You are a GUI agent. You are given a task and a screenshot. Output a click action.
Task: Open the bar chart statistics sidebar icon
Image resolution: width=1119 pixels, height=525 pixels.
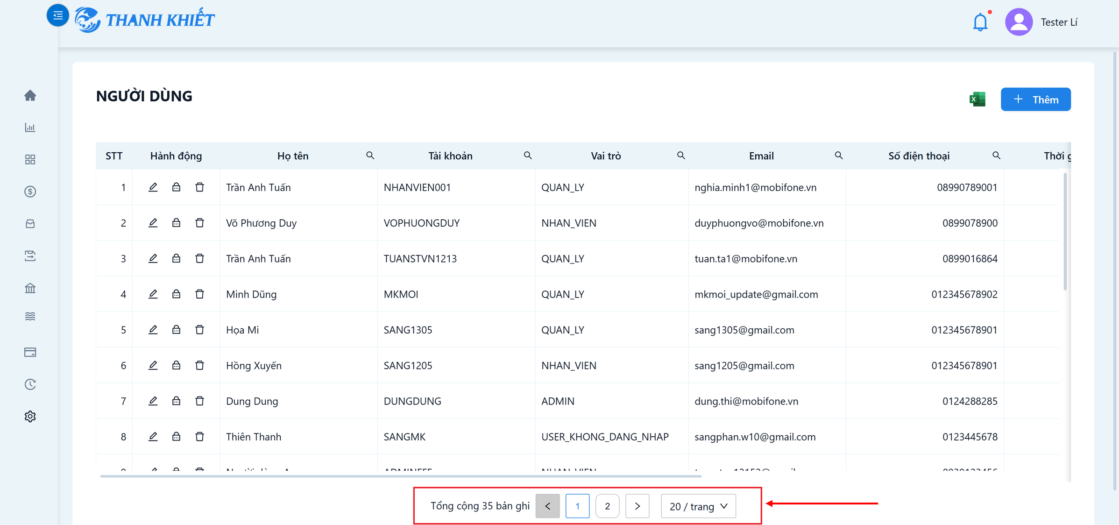coord(30,128)
